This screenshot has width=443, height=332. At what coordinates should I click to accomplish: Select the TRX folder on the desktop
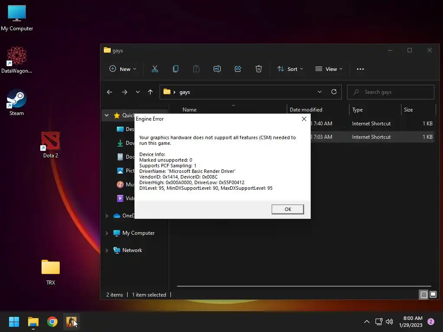click(51, 272)
